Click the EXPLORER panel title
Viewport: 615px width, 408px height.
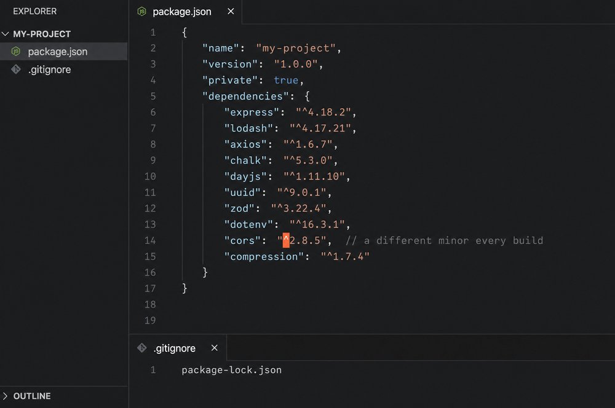click(x=35, y=11)
